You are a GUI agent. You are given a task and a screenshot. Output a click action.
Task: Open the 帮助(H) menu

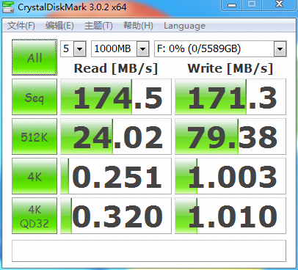point(138,26)
